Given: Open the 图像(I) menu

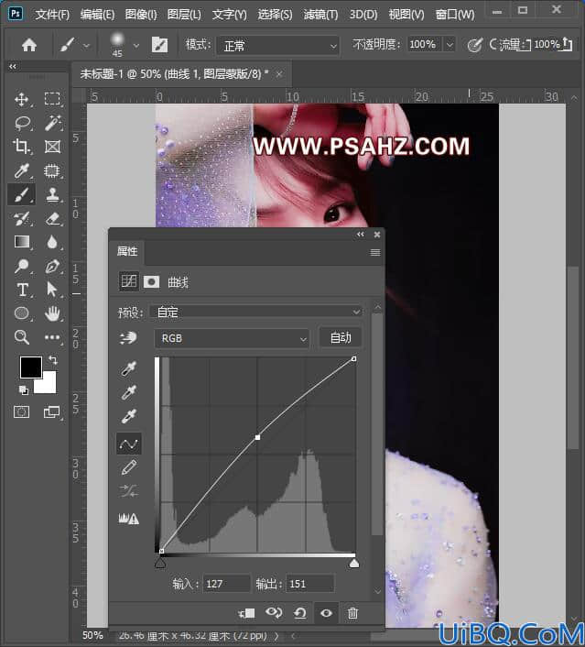Looking at the screenshot, I should (x=141, y=15).
